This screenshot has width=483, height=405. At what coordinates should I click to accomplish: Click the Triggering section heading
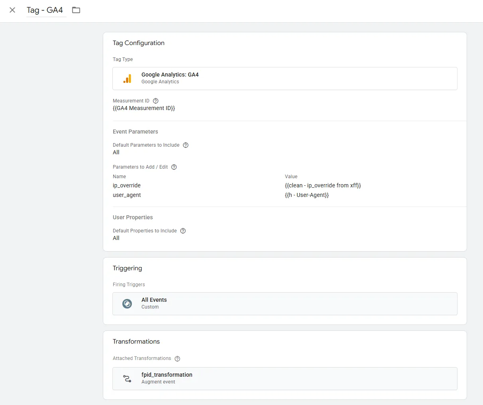coord(128,268)
